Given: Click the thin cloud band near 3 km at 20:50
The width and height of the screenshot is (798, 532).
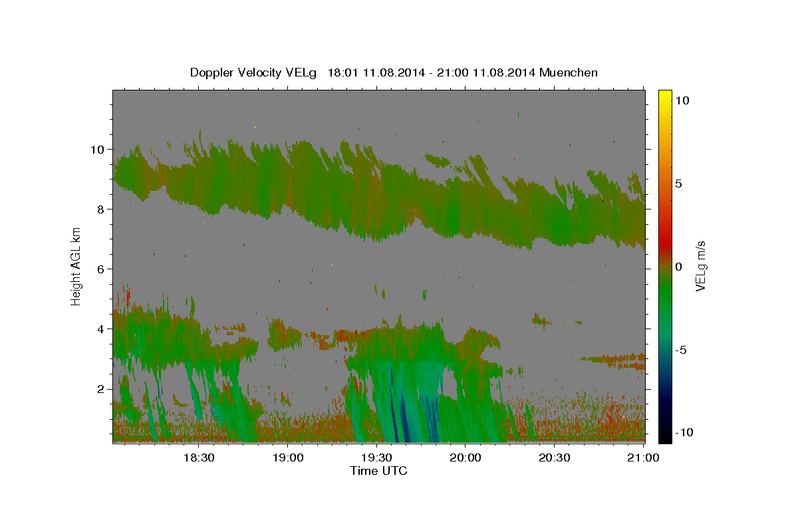Looking at the screenshot, I should (615, 360).
